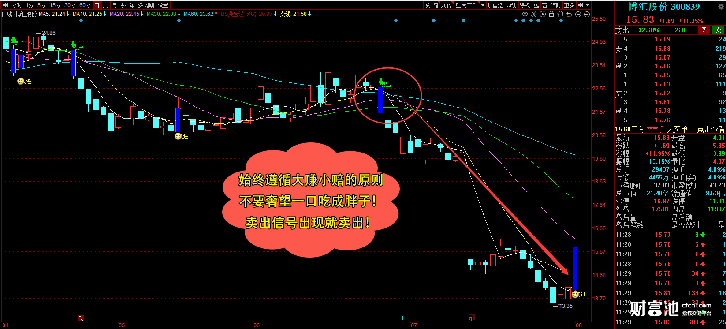Click sell level 1 price 15.85
Image resolution: width=726 pixels, height=329 pixels.
click(x=662, y=75)
